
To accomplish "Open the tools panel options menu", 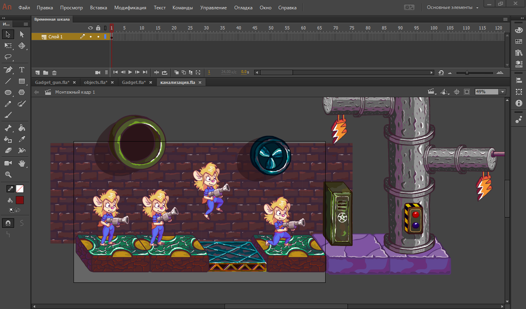I will click(26, 24).
